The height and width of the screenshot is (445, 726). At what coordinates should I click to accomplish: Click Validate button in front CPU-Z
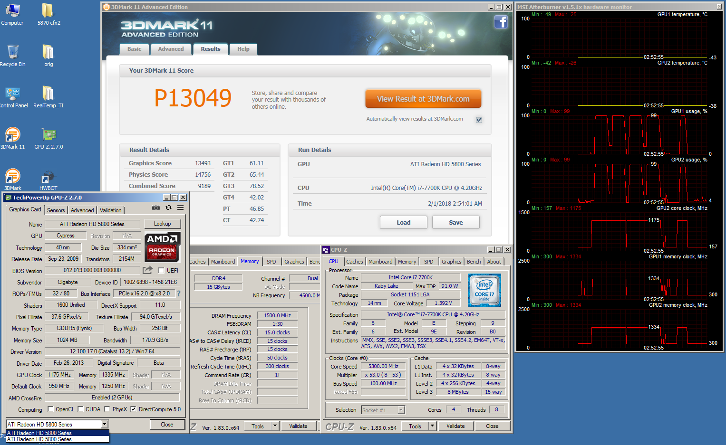point(455,426)
